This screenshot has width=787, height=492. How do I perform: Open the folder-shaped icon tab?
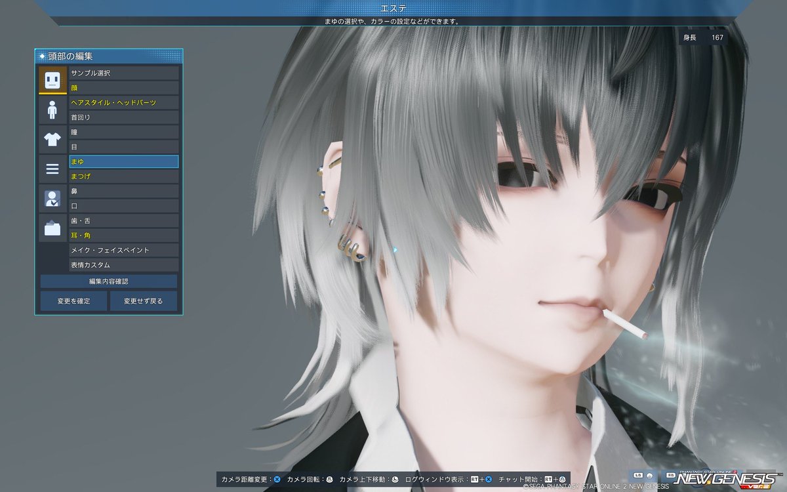(52, 228)
